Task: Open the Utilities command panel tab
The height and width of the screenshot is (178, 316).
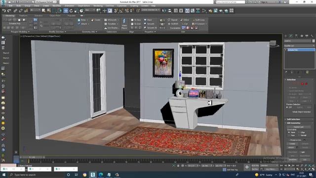Action: pyautogui.click(x=312, y=36)
